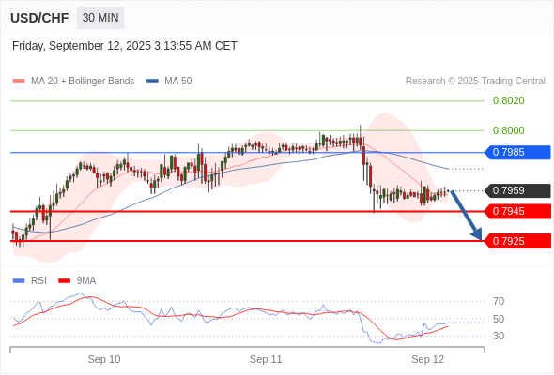Click the pink MA 20 Bollinger legend swatch
The height and width of the screenshot is (375, 554).
pos(19,82)
